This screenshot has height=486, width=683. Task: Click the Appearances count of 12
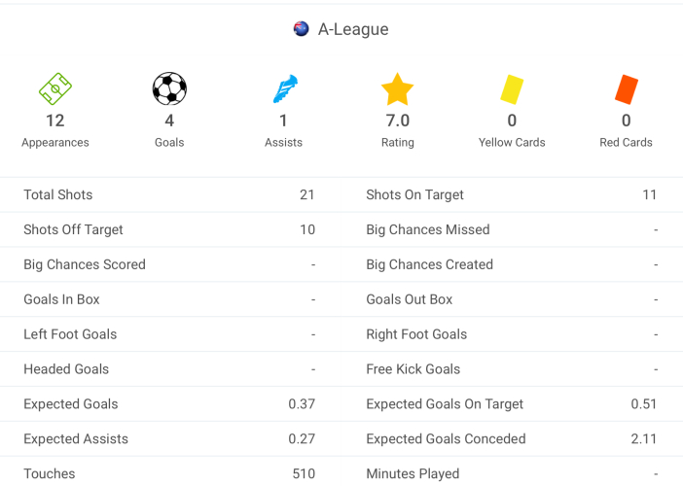coord(55,121)
